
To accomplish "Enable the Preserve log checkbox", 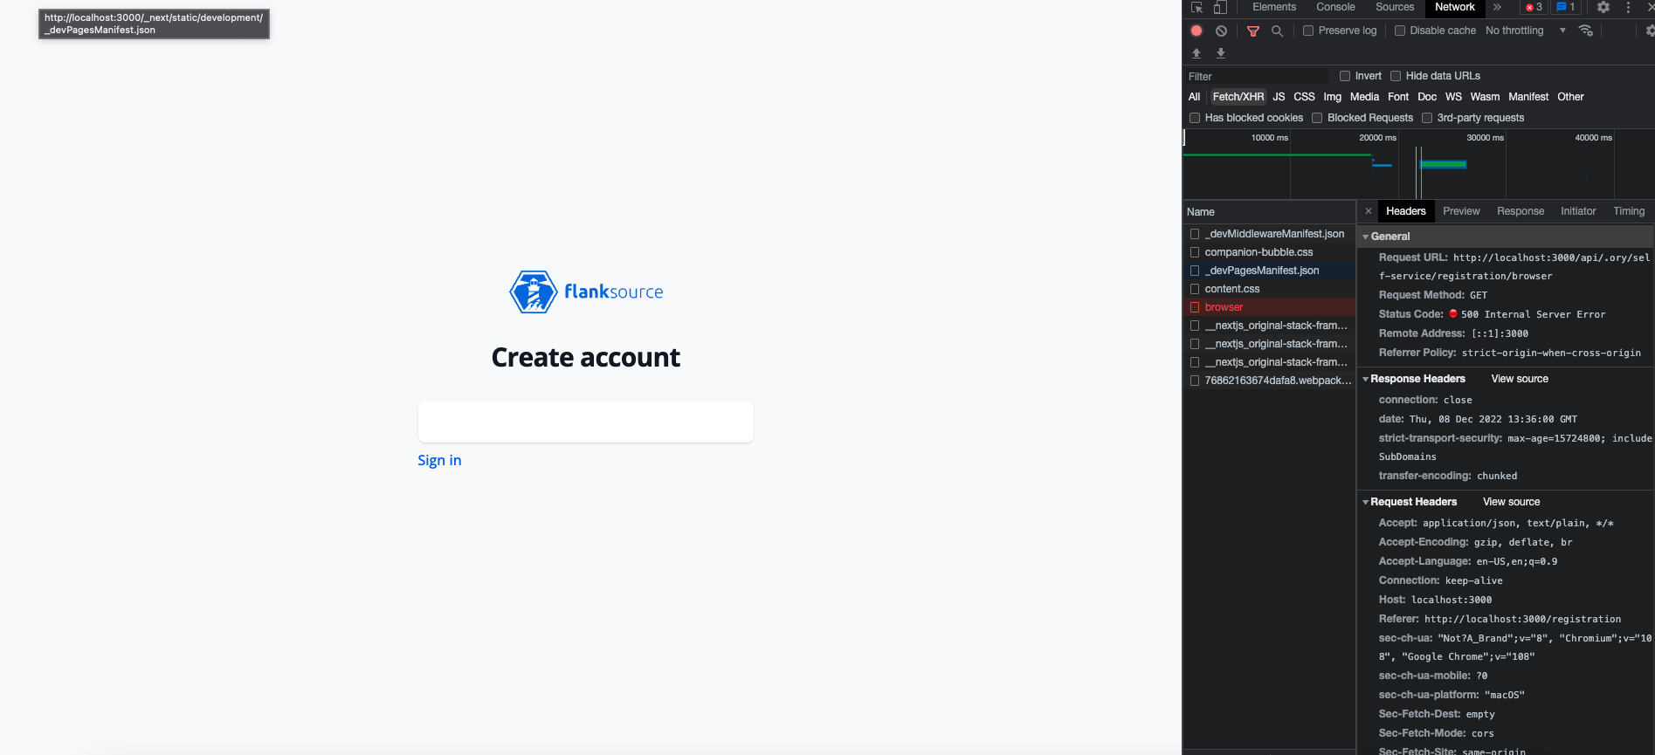I will coord(1308,31).
